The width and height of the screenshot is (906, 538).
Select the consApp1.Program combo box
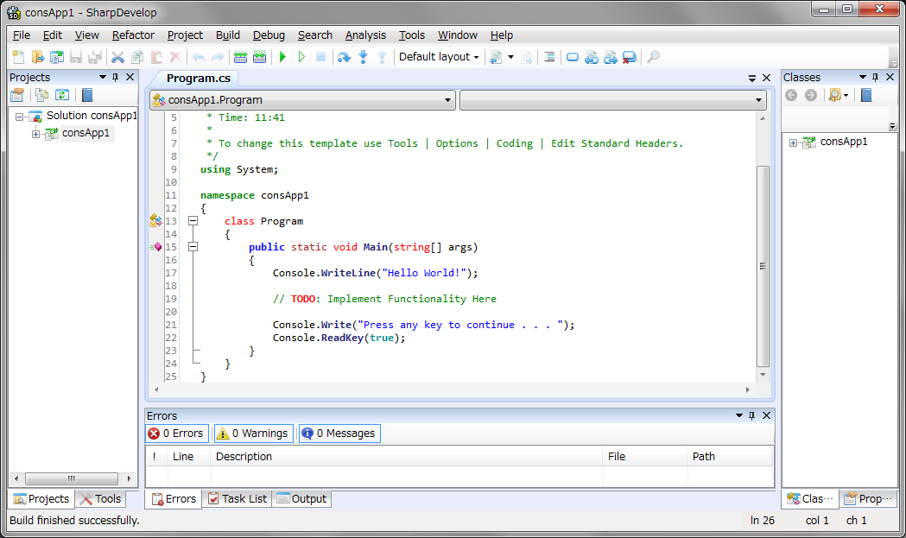pos(302,99)
